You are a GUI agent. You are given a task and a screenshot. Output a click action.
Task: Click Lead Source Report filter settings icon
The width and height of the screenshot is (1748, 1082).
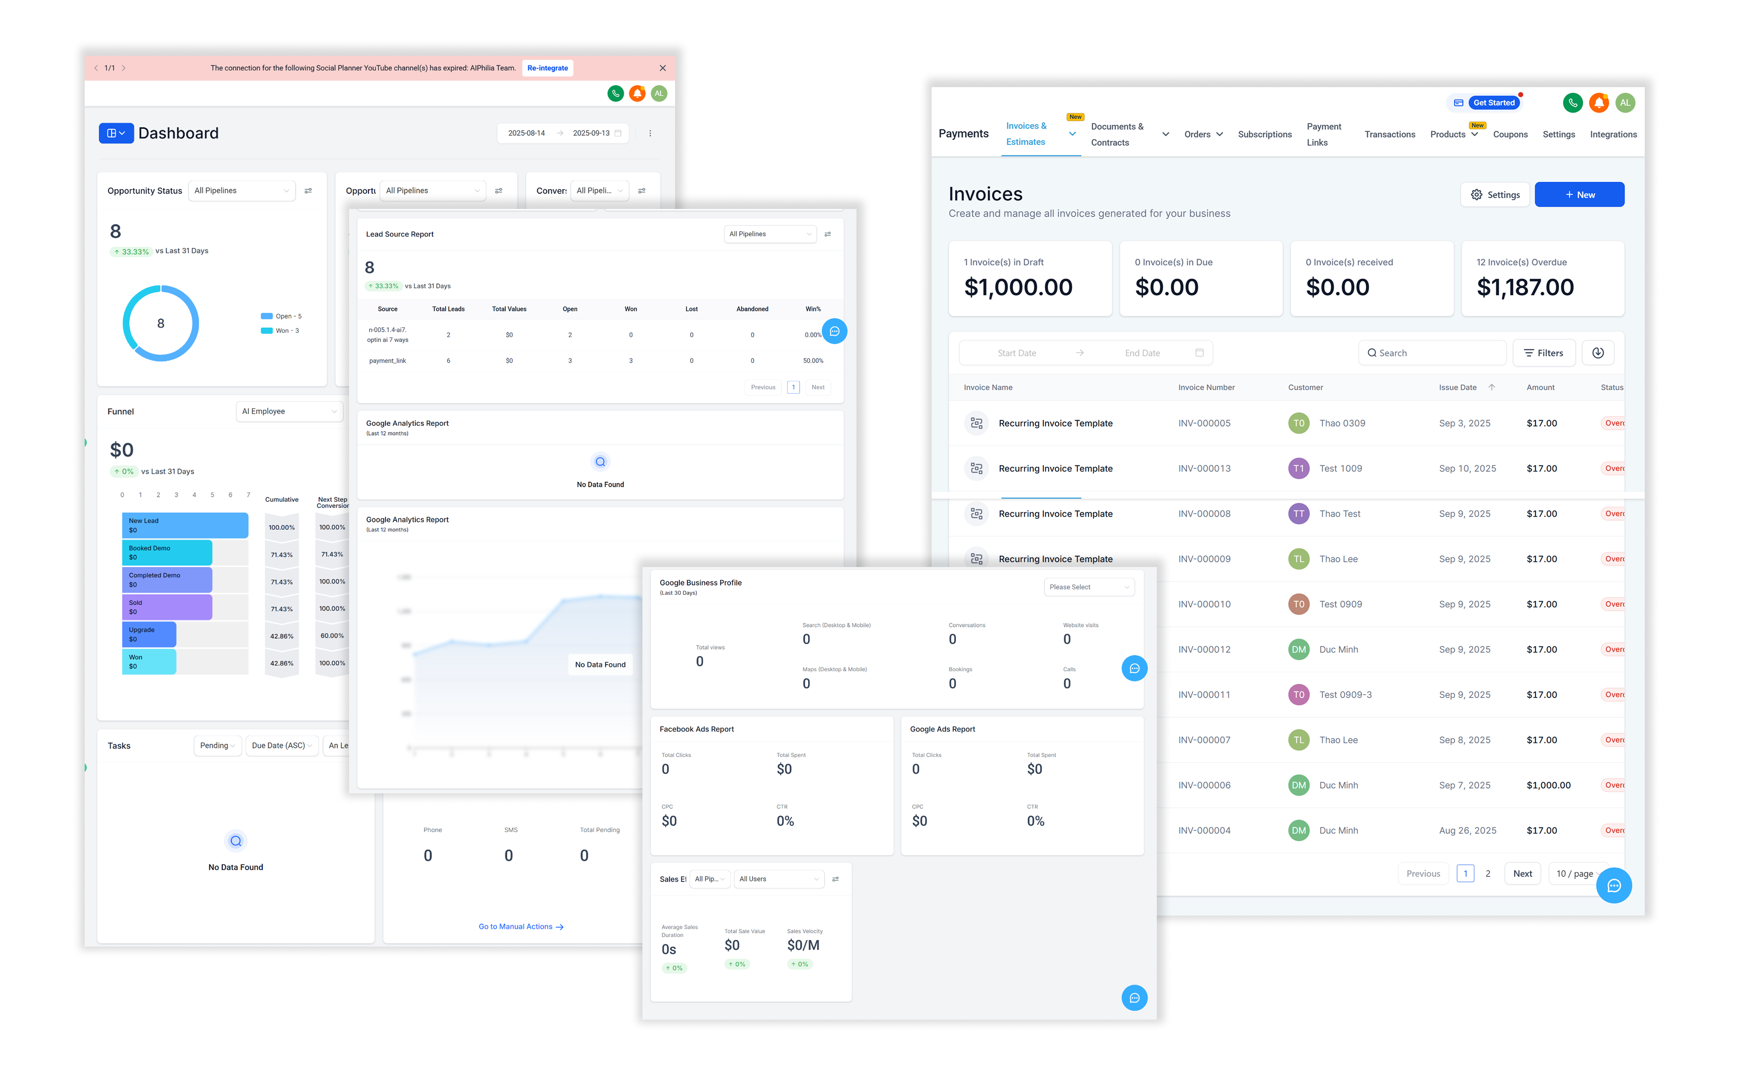pos(828,234)
